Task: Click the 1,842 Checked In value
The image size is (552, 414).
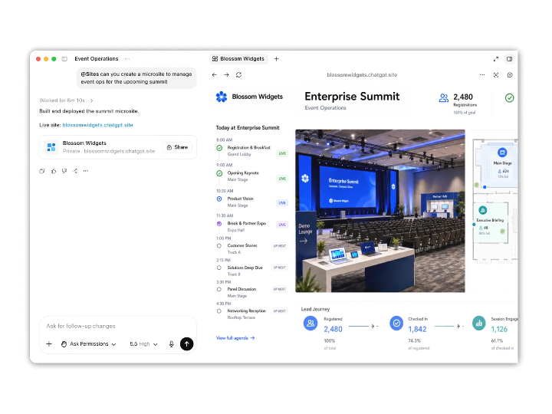Action: (x=417, y=329)
